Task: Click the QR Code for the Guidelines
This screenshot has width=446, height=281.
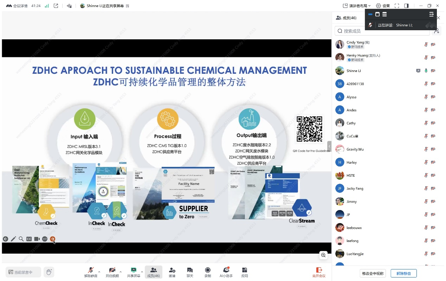Action: (309, 129)
